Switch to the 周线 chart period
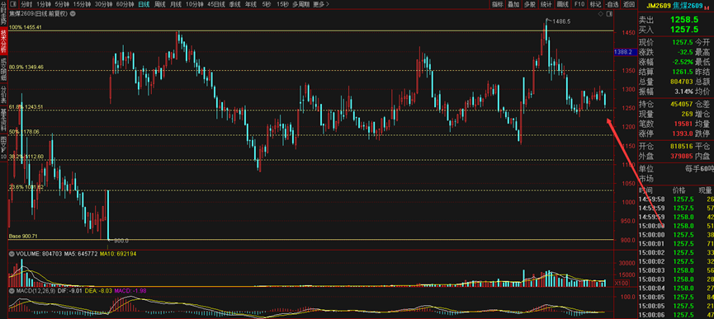 [x=160, y=4]
